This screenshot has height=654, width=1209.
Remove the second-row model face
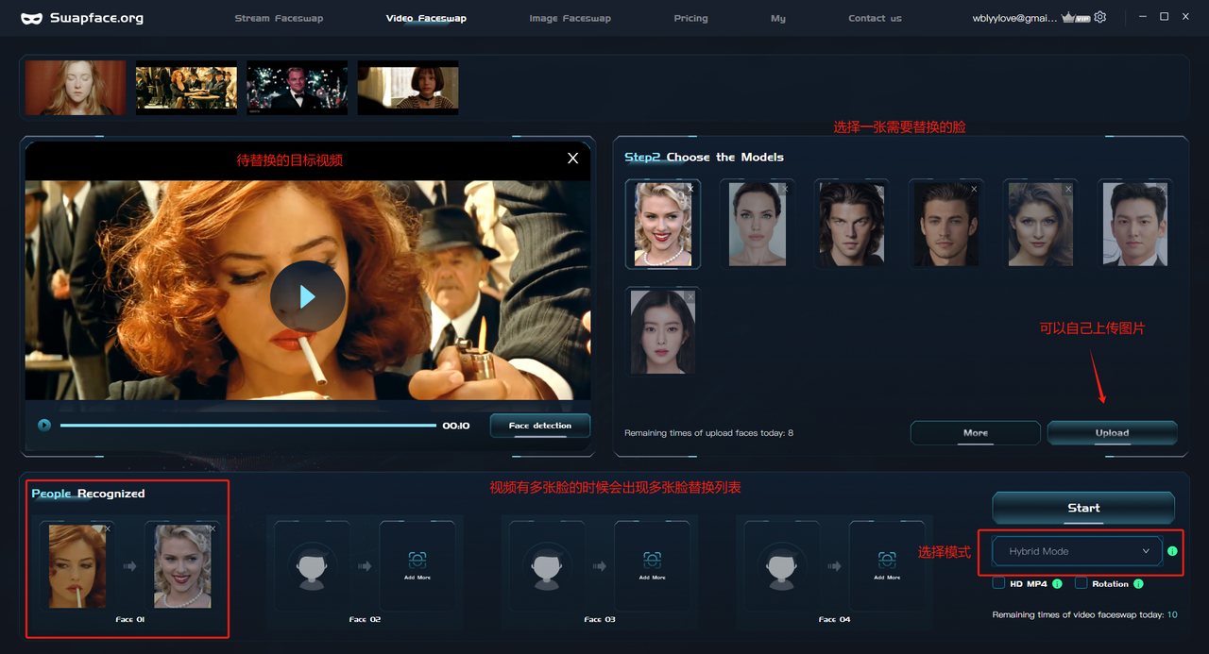tap(690, 297)
